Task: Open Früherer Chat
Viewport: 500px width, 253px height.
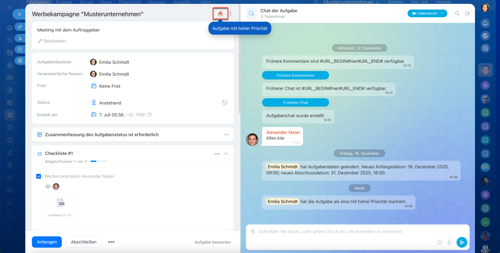Action: pyautogui.click(x=295, y=103)
